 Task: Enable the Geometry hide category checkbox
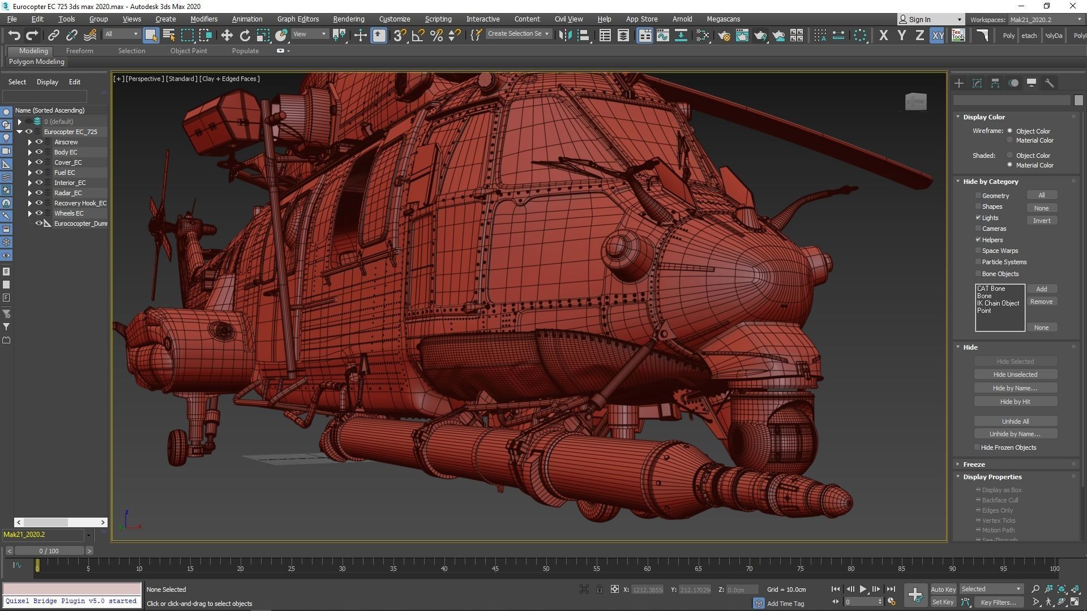978,195
